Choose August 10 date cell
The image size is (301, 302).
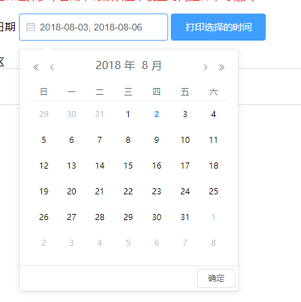tap(185, 140)
